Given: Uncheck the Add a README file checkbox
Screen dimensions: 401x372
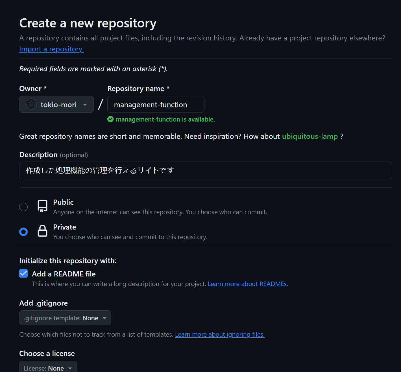Looking at the screenshot, I should click(23, 273).
